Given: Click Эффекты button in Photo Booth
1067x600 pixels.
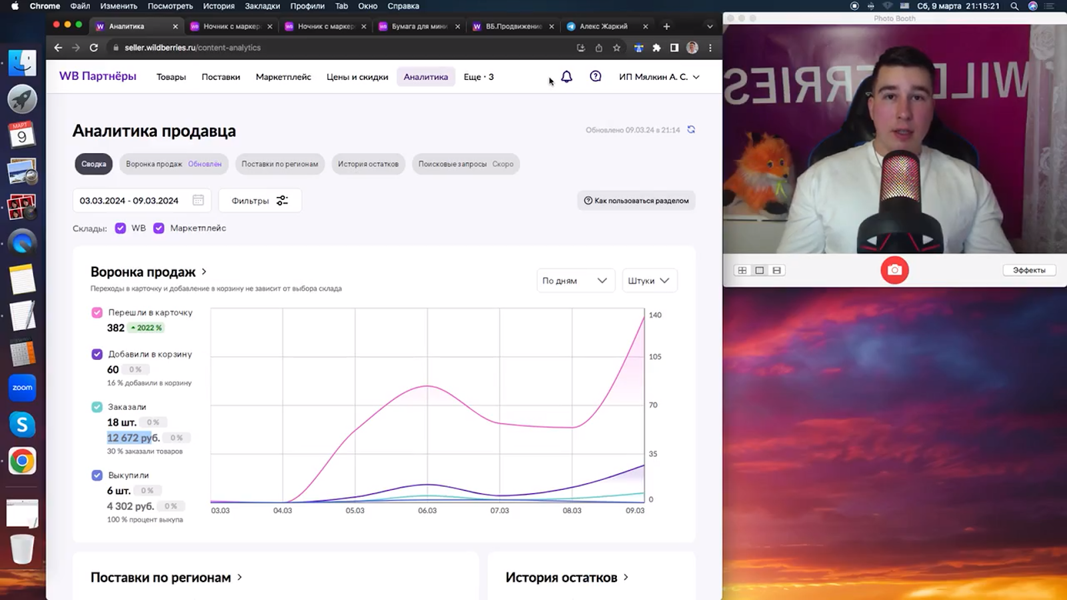Looking at the screenshot, I should pos(1029,270).
